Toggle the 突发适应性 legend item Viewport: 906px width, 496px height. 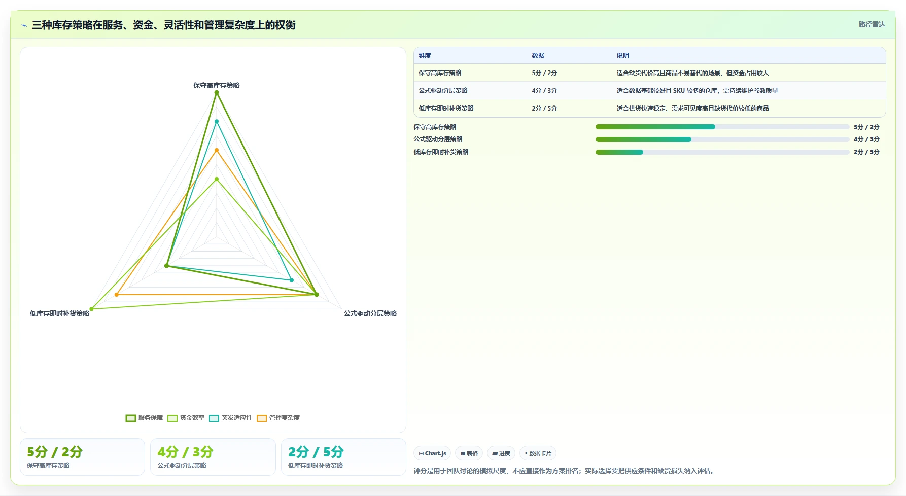pos(230,418)
